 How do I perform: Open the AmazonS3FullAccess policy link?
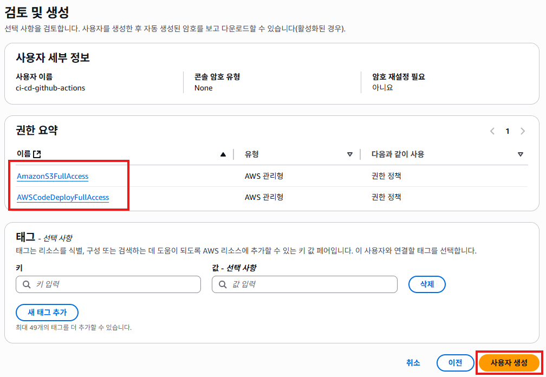53,176
